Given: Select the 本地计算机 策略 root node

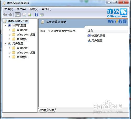Looking at the screenshot, I should pyautogui.click(x=16, y=21).
